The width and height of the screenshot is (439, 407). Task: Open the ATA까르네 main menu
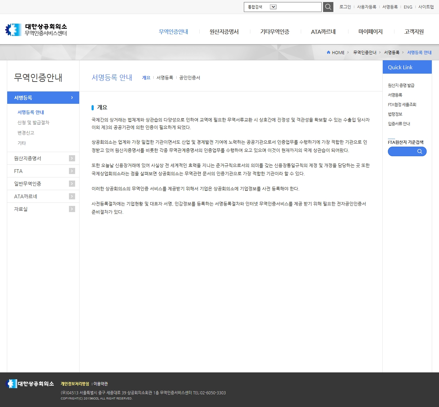pyautogui.click(x=323, y=32)
